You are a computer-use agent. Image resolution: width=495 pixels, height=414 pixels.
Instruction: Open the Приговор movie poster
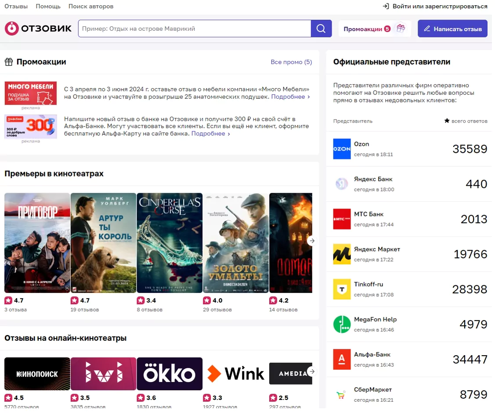coord(38,244)
